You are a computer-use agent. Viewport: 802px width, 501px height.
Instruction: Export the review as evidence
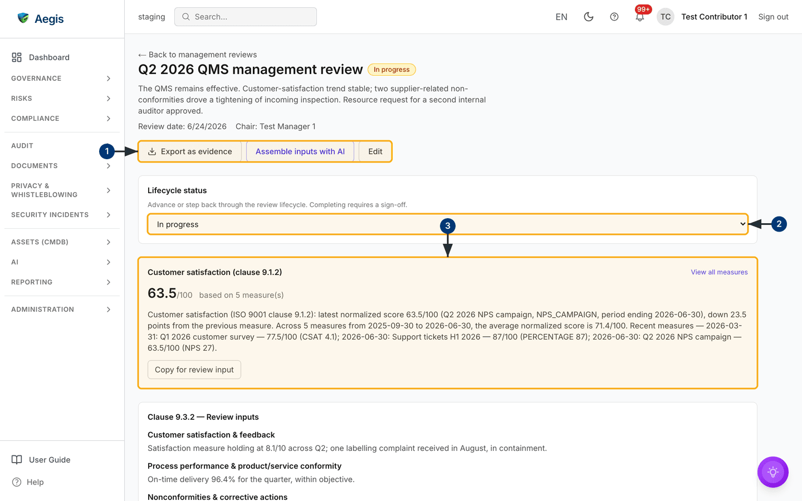click(x=190, y=151)
